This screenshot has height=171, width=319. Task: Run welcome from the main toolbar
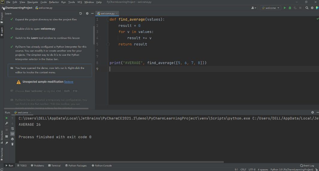pos(285,8)
